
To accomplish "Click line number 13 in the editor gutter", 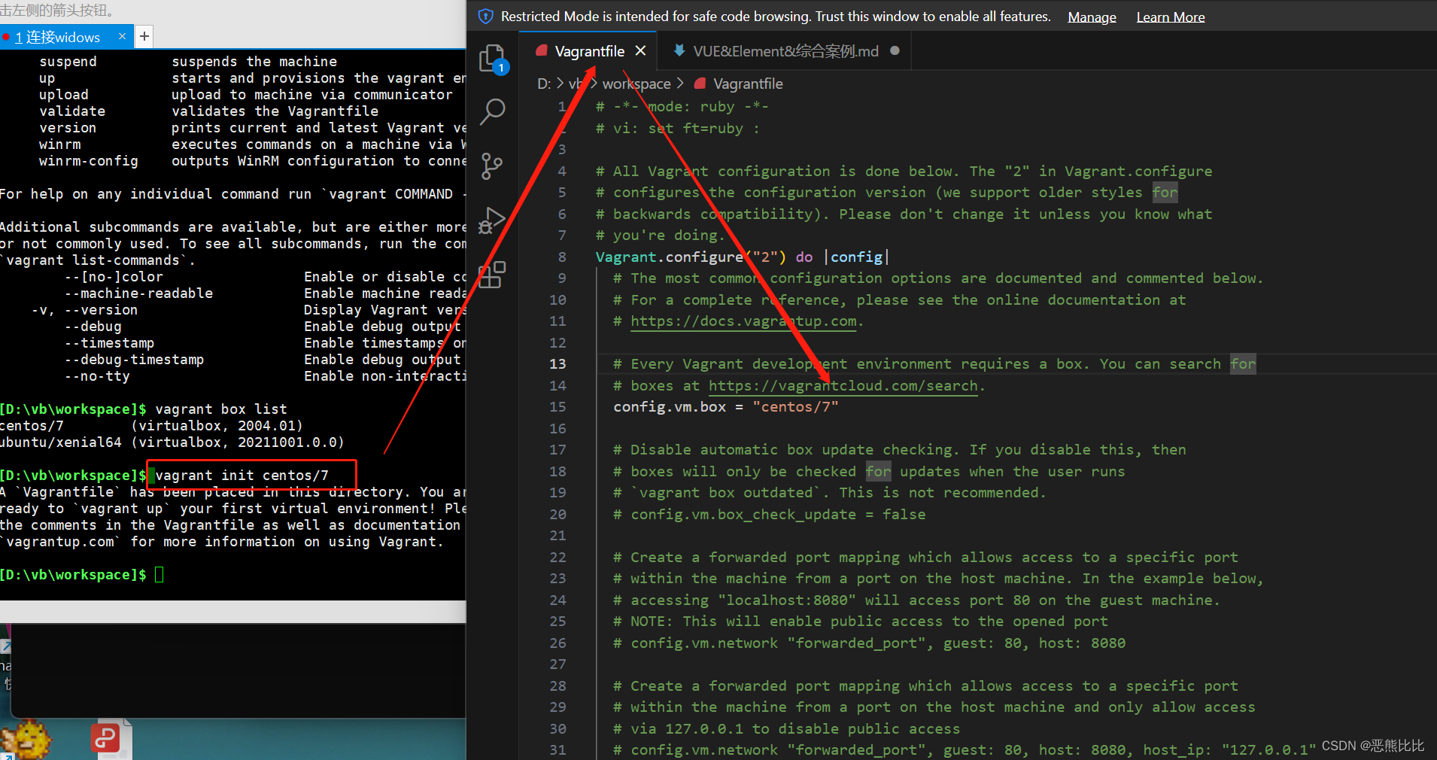I will click(x=557, y=364).
